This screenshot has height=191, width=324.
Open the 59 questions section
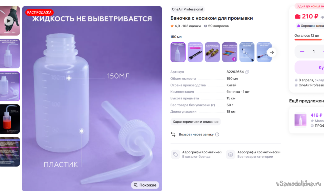(x=216, y=26)
